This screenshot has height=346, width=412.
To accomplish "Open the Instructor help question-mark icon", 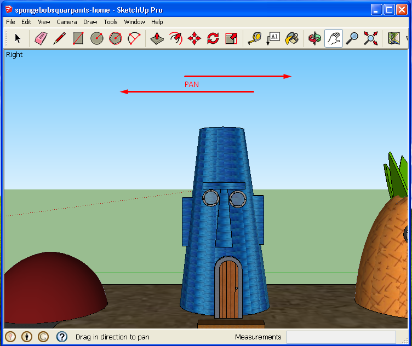I will click(x=62, y=337).
